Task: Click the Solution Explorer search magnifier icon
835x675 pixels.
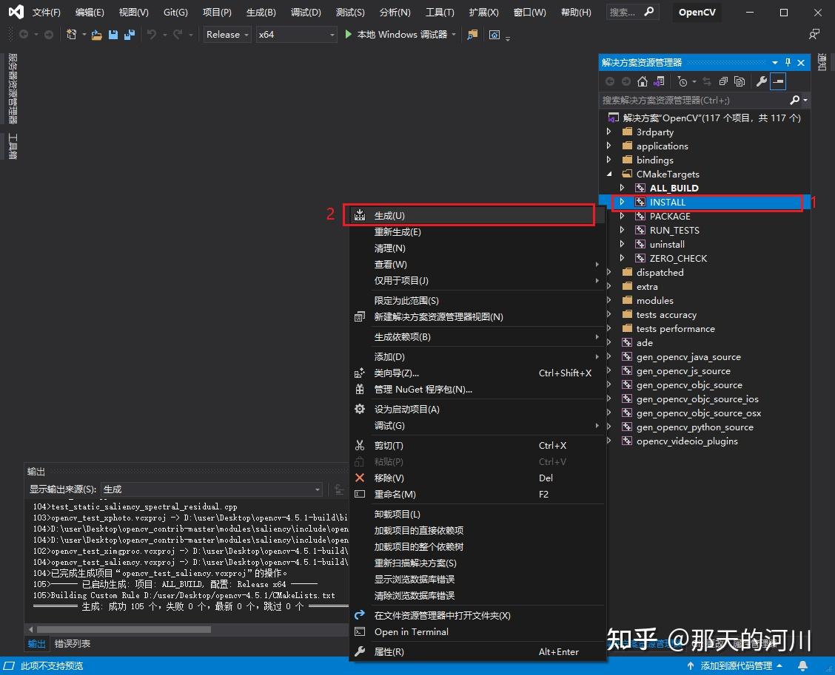Action: [794, 100]
